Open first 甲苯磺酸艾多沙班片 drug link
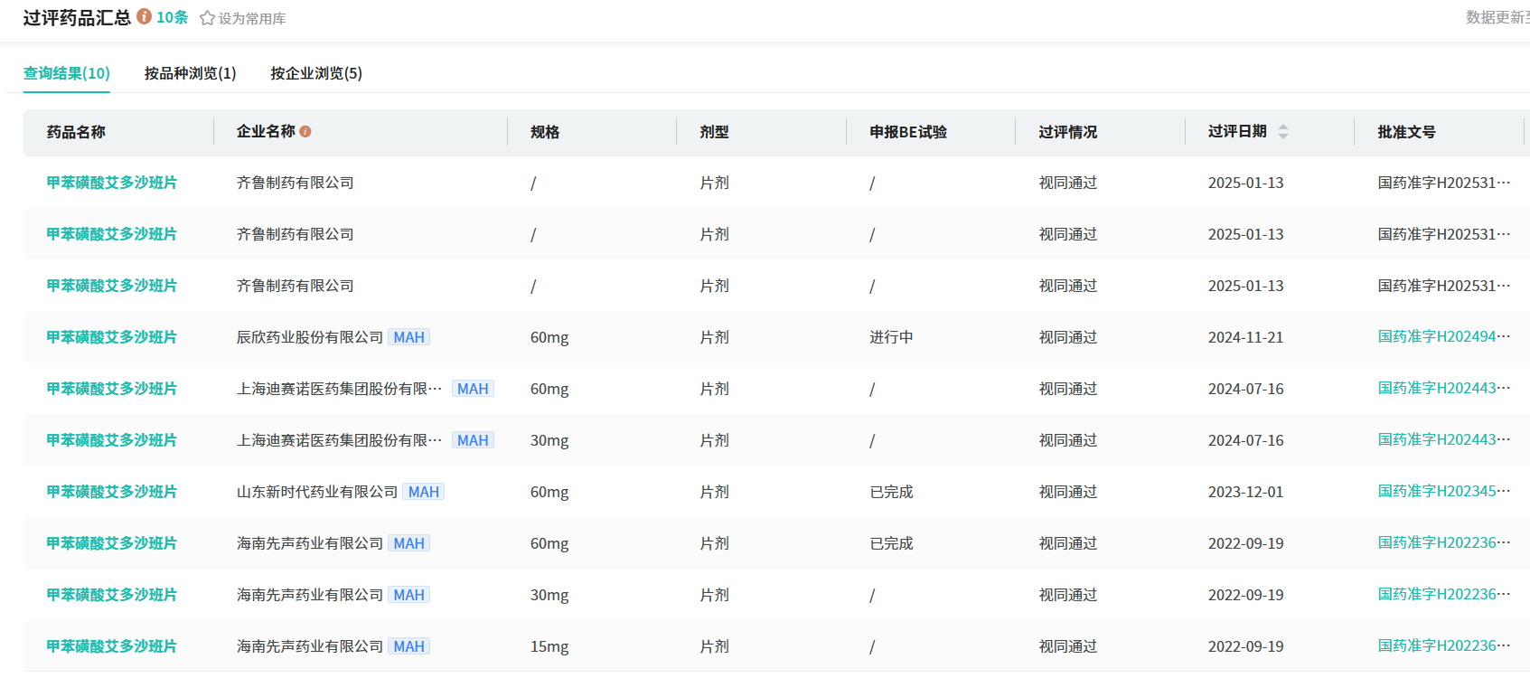 click(x=111, y=183)
